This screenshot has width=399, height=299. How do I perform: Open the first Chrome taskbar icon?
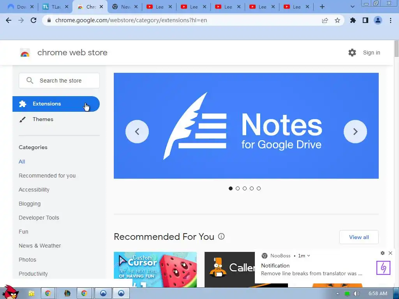48,294
